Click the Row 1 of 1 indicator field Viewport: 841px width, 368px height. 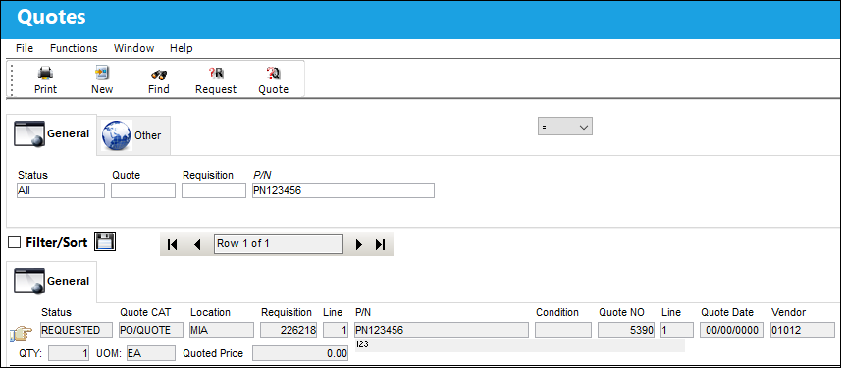[279, 243]
